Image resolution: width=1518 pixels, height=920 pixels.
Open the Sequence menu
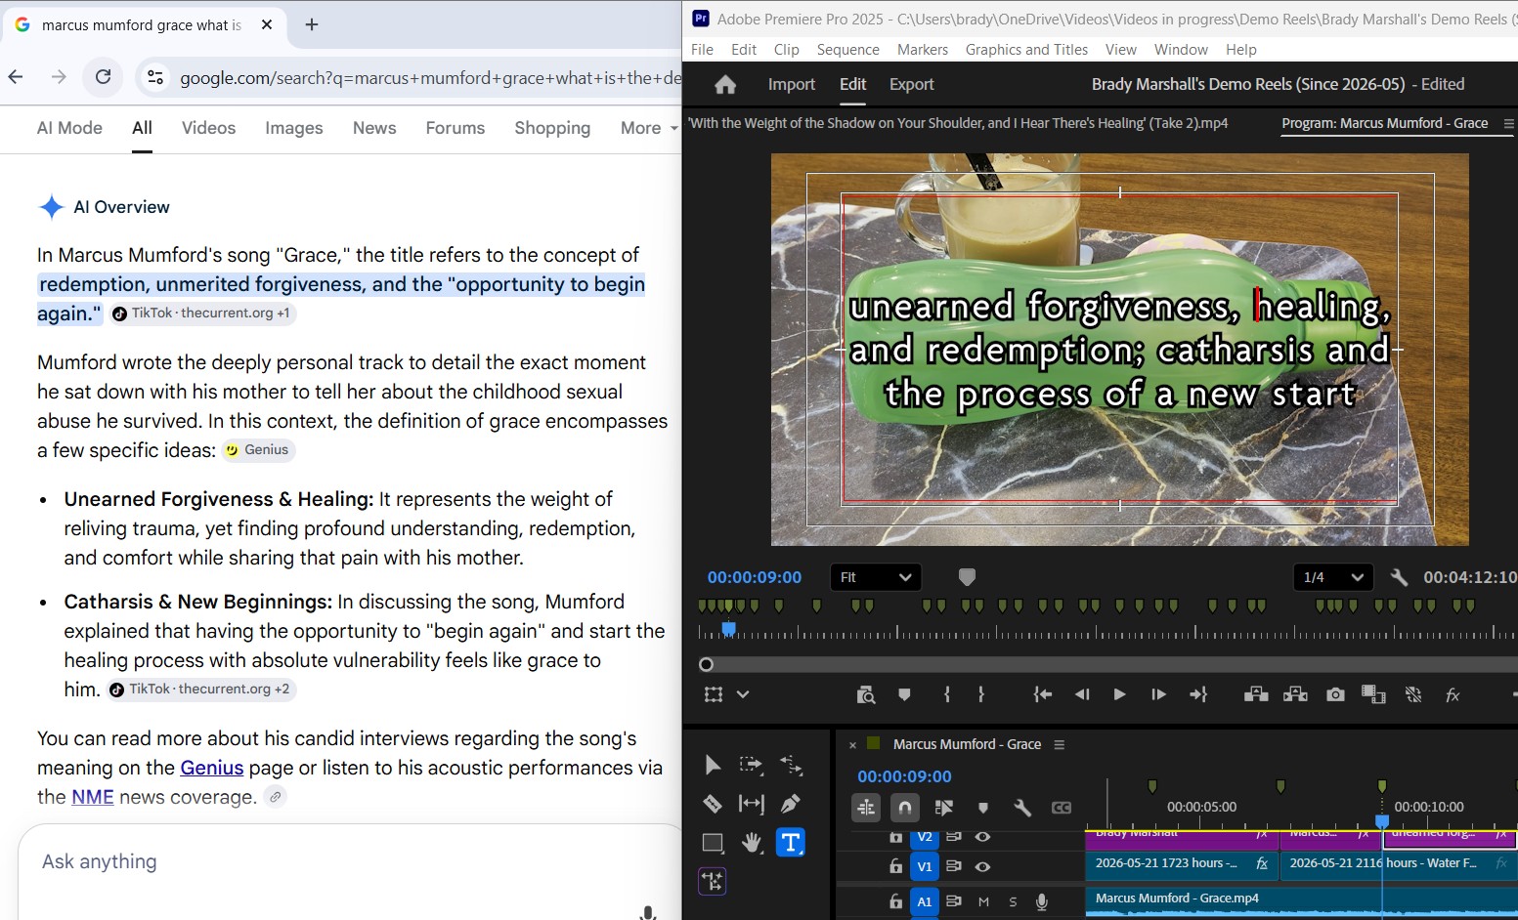(847, 50)
